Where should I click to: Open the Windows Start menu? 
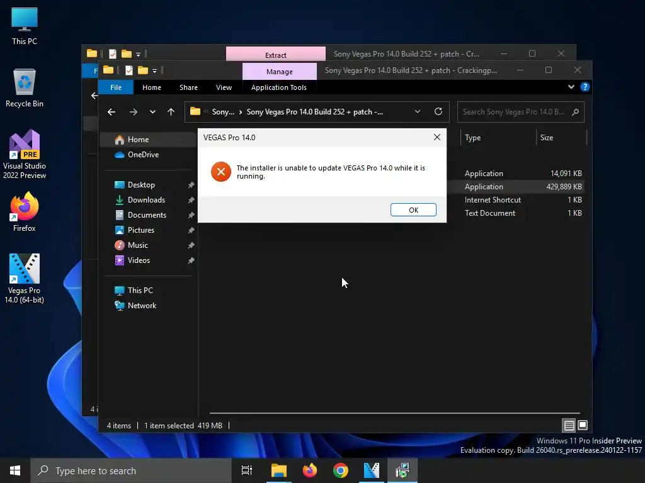click(x=15, y=470)
